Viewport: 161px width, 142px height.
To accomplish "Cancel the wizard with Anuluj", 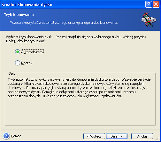I will pos(142,136).
